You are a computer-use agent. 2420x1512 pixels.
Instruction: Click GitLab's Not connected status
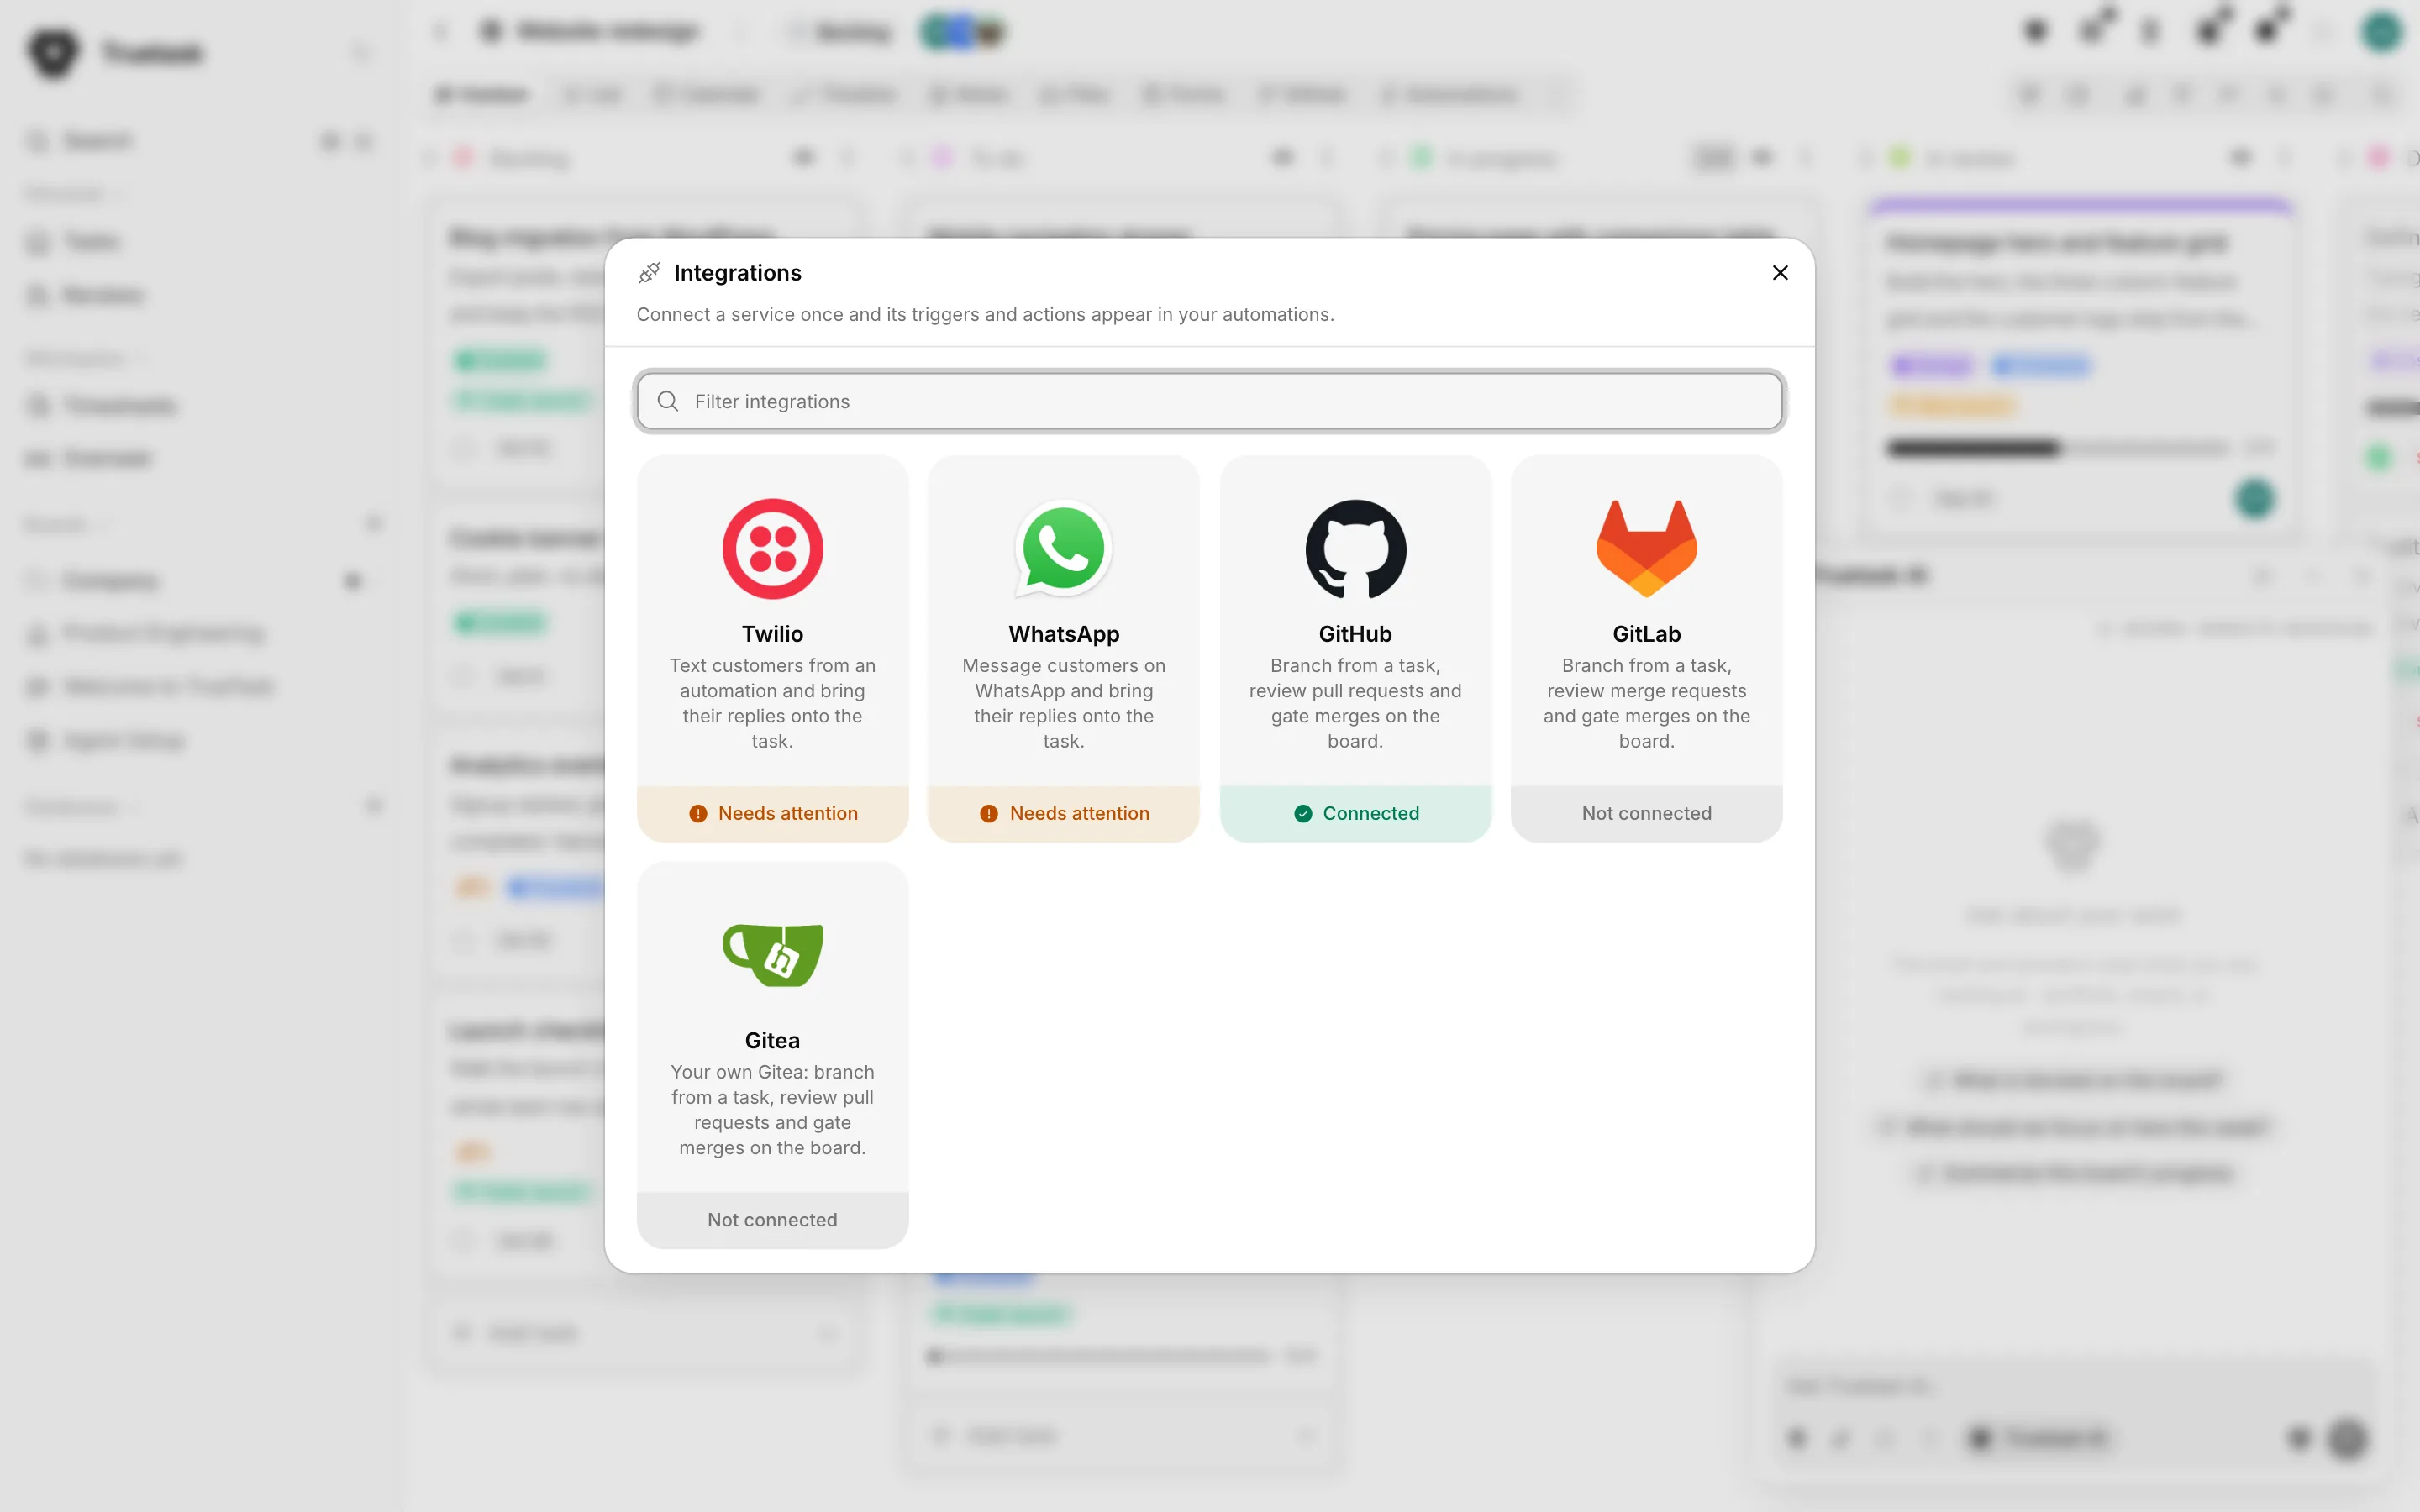tap(1646, 814)
